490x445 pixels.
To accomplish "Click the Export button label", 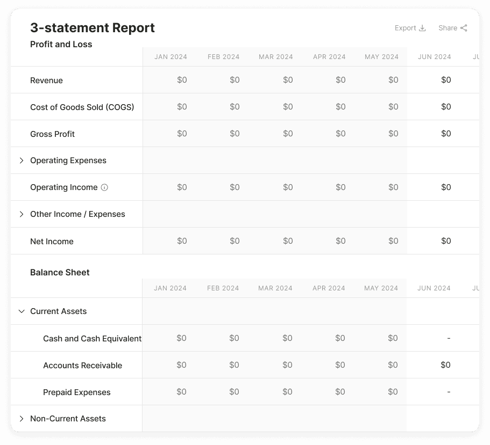I will (x=405, y=28).
